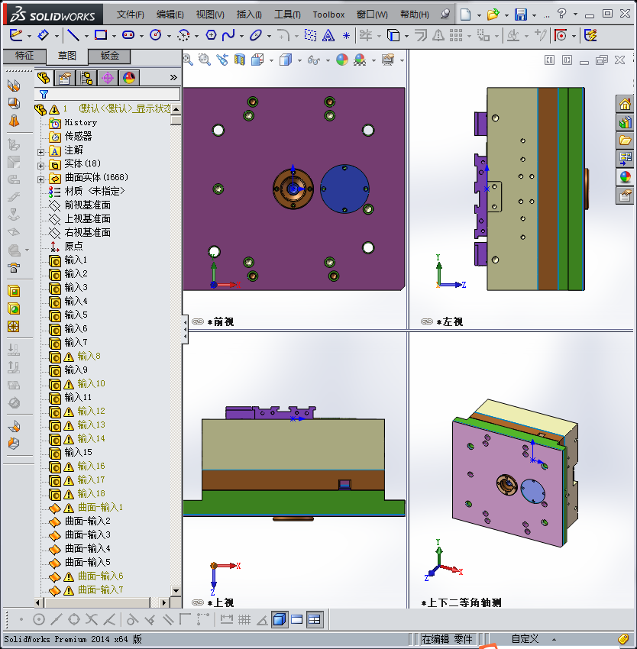
Task: Open Design Library task pane
Action: 625,122
